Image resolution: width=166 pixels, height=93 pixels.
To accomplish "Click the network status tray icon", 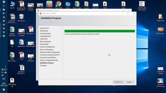I will pyautogui.click(x=5, y=69).
